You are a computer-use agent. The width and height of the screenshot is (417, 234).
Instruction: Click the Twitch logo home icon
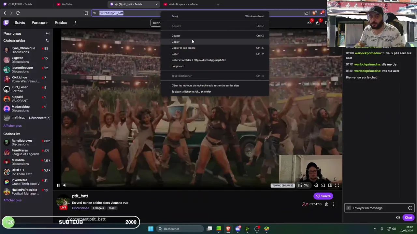click(x=6, y=23)
